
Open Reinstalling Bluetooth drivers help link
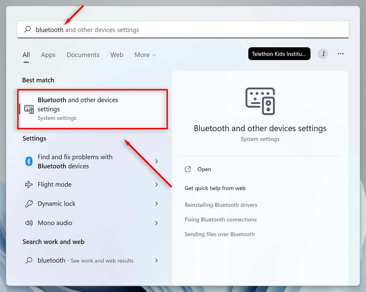tap(221, 205)
